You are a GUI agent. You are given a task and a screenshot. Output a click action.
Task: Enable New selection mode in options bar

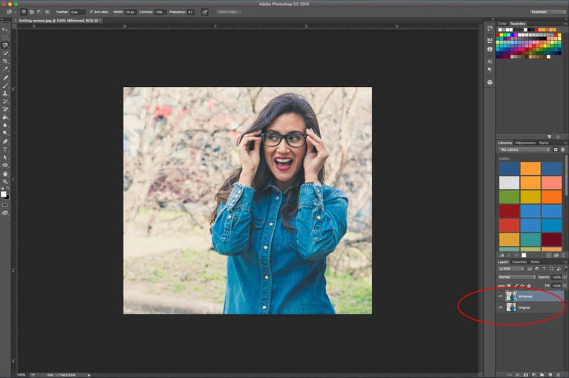point(24,12)
